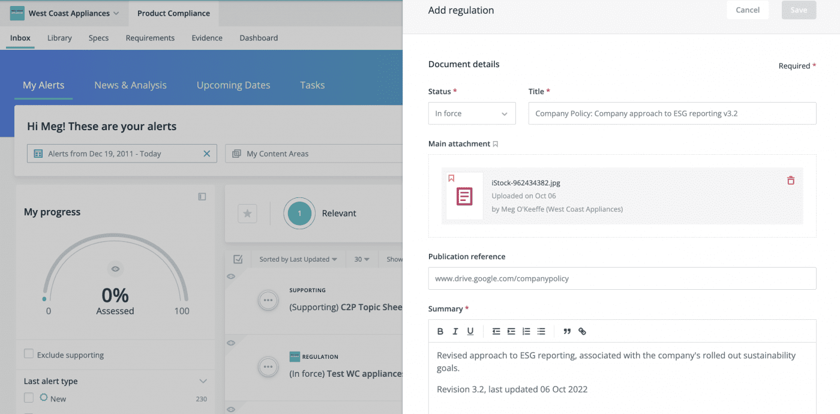Click the Publication reference input field
The width and height of the screenshot is (840, 414).
pos(622,278)
